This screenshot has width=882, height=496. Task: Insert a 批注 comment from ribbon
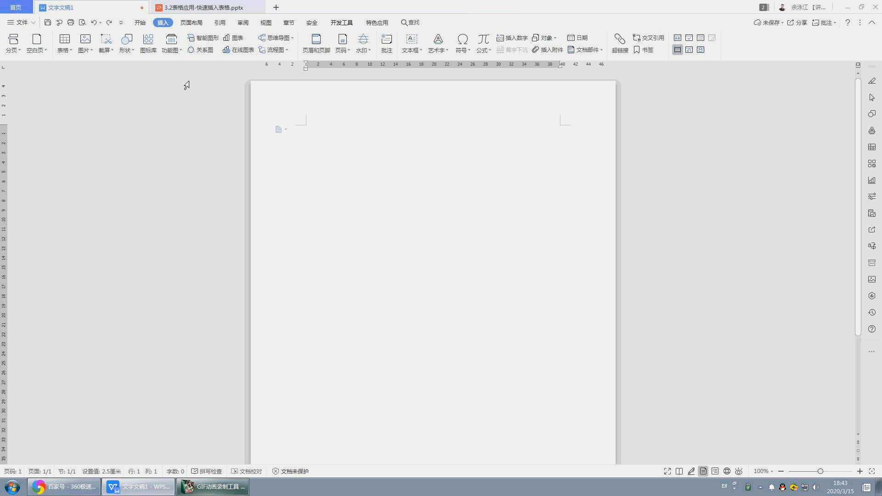pos(387,44)
